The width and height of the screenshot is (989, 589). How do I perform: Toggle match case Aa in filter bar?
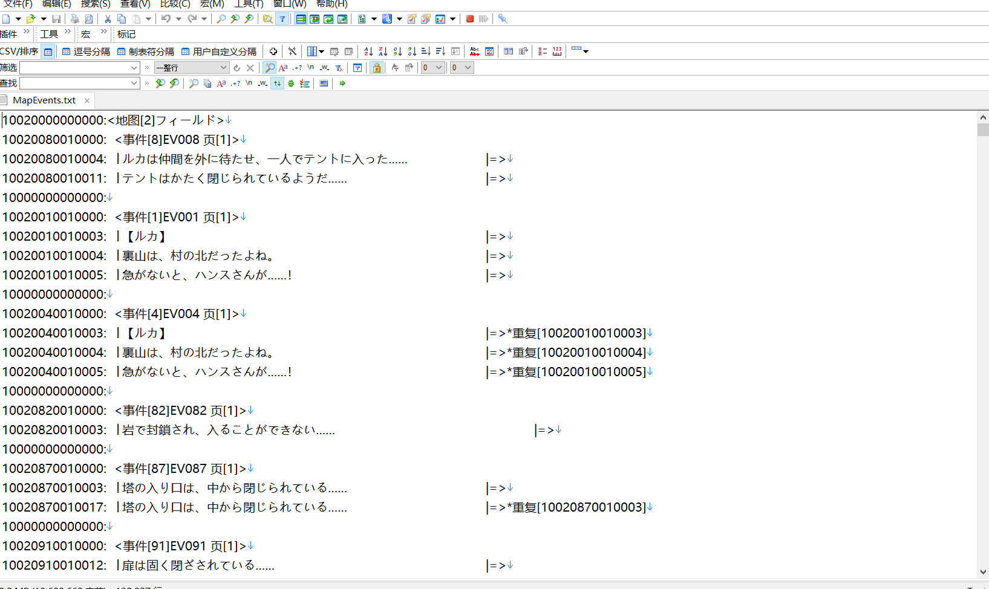283,68
